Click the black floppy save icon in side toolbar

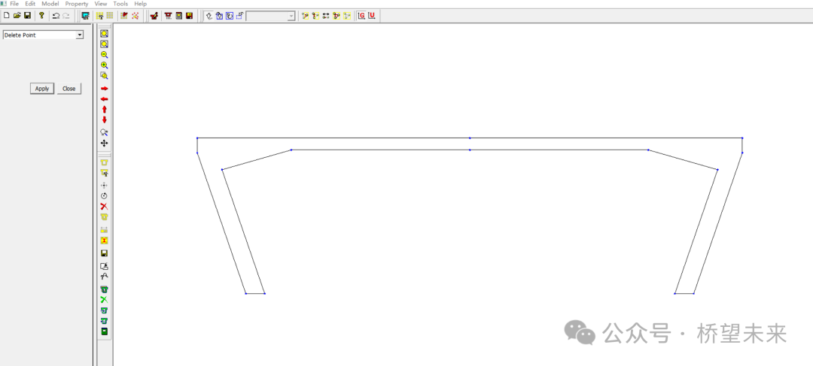pyautogui.click(x=104, y=254)
